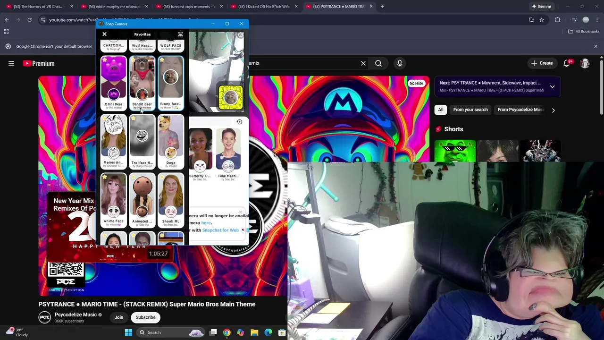Screen dimensions: 604x340
Task: Choose the Memes lens with rage face
Action: point(113,141)
